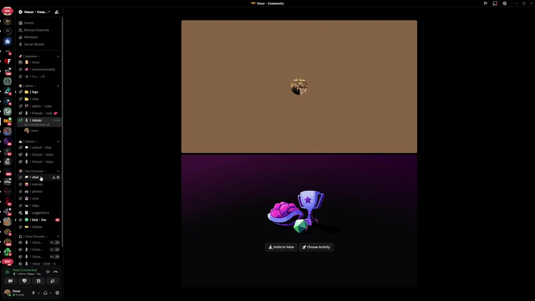
Task: Open the suggestions channel
Action: tap(39, 213)
